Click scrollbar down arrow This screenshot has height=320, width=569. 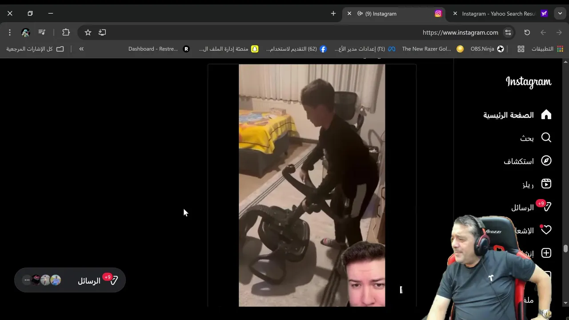pos(565,303)
